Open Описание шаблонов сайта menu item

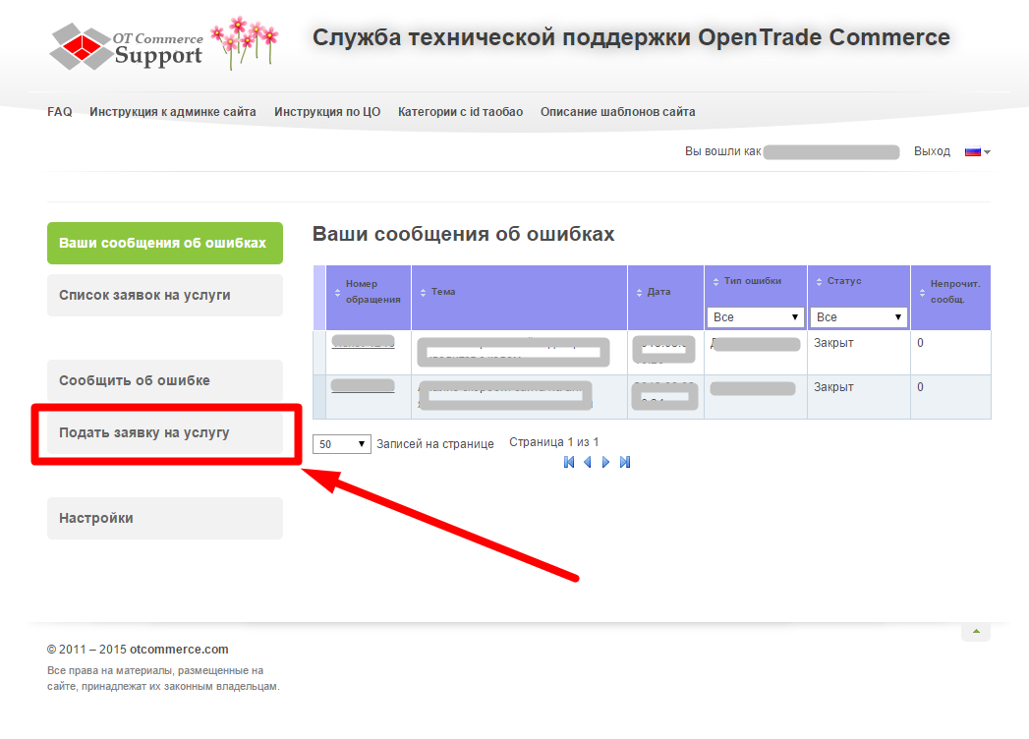[617, 112]
